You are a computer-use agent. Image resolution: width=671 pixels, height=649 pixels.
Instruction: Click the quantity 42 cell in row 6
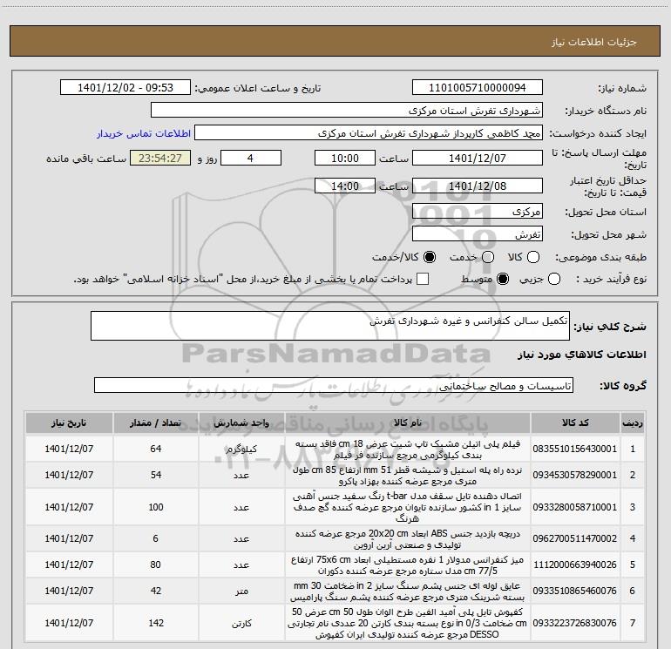(156, 591)
